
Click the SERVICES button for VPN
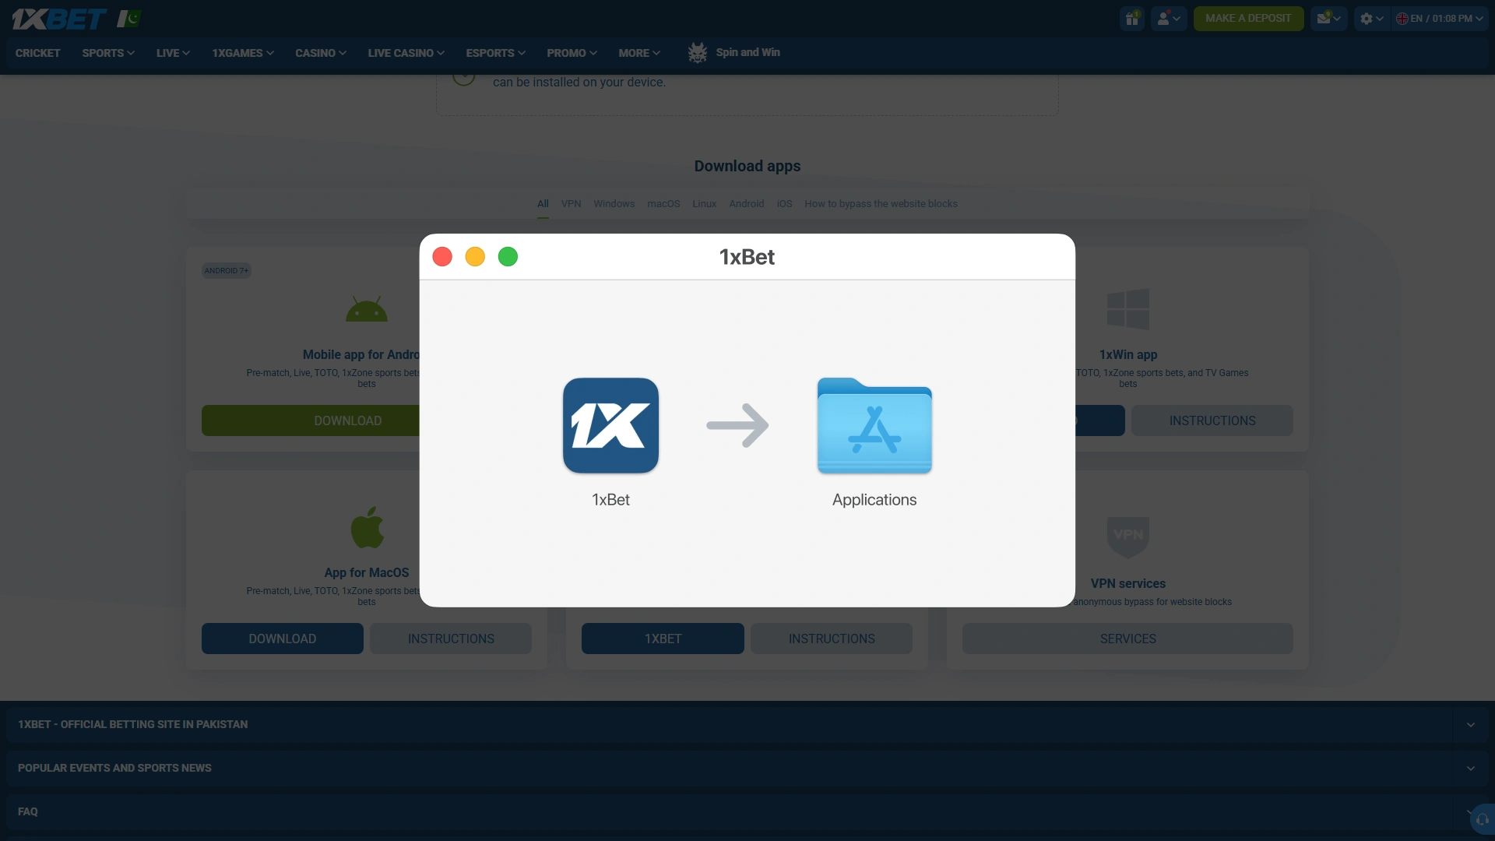(x=1127, y=639)
